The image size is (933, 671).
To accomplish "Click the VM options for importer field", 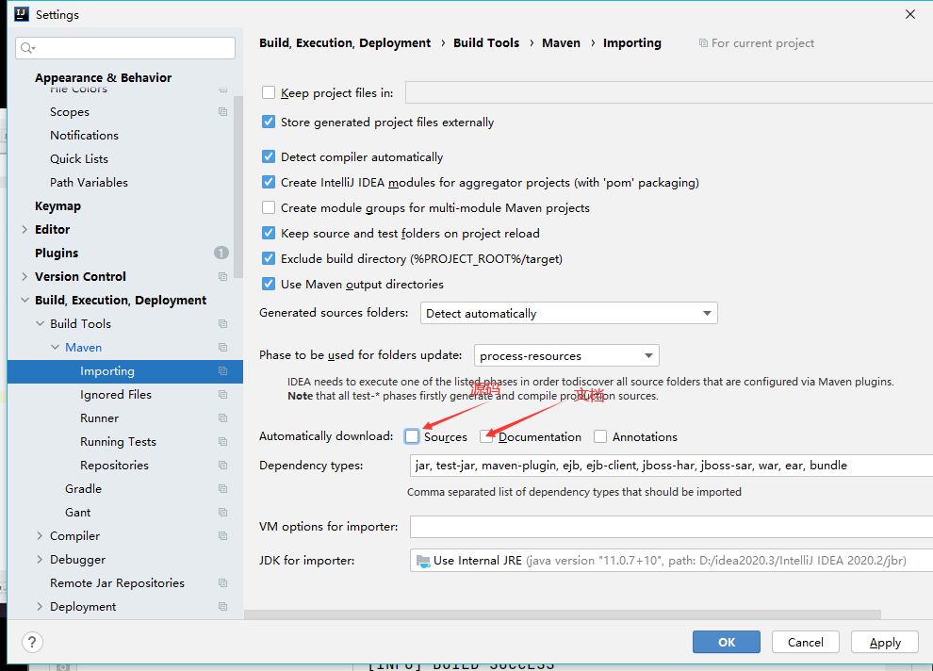I will pyautogui.click(x=671, y=527).
